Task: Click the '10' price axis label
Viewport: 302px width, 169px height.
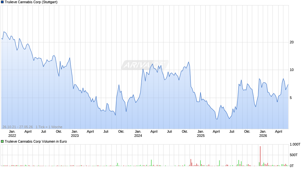Action: [x=292, y=70]
